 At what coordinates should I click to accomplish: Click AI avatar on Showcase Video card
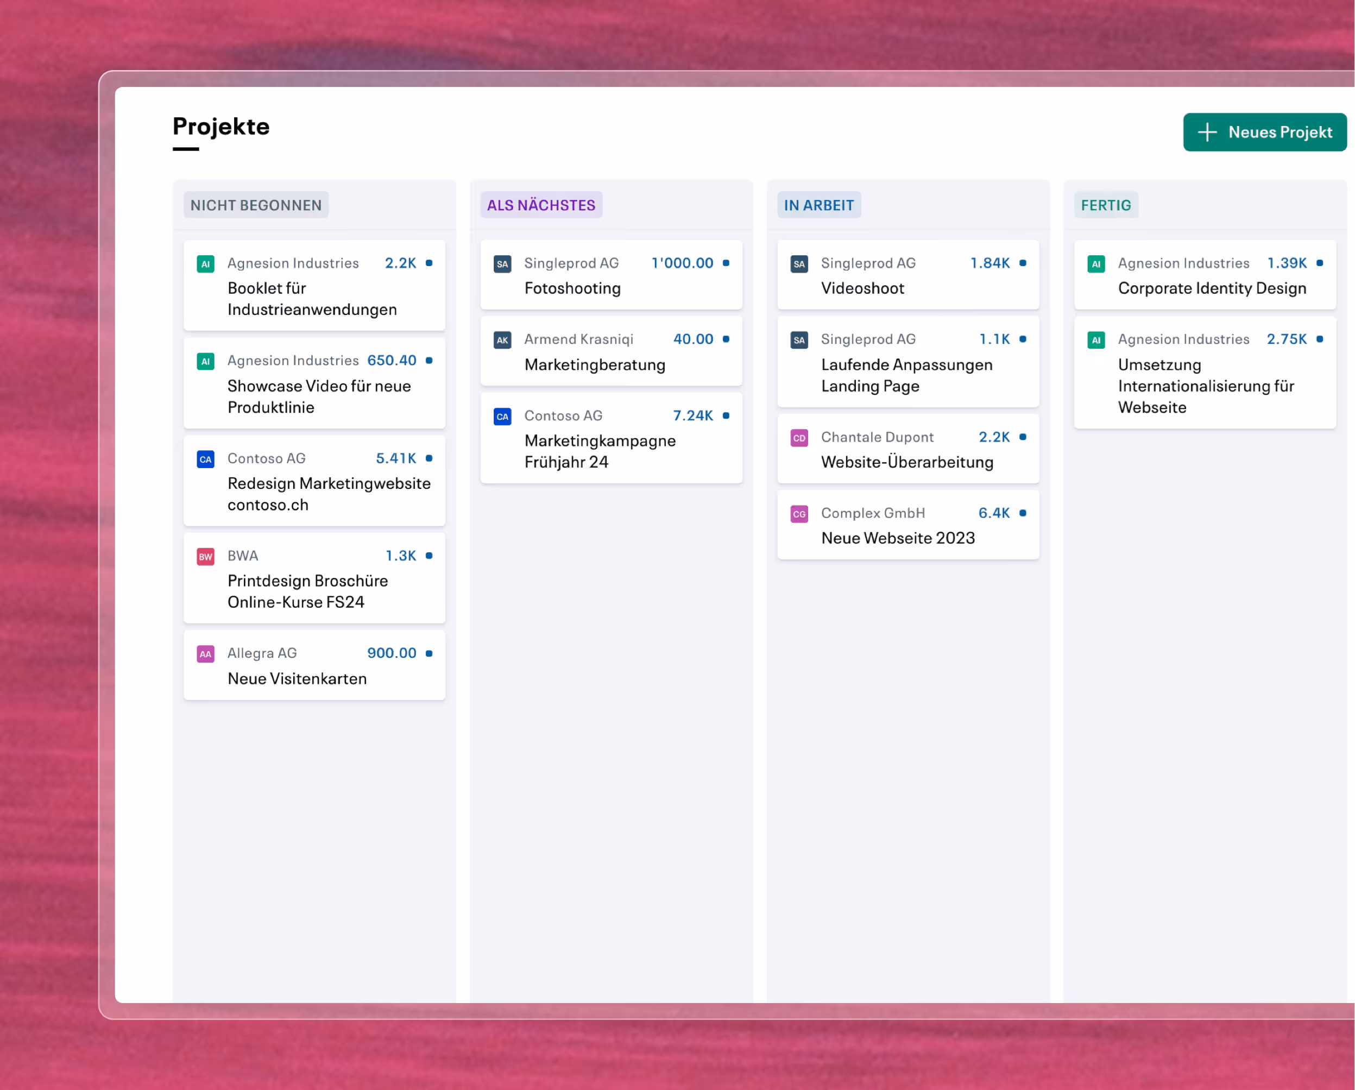click(205, 362)
